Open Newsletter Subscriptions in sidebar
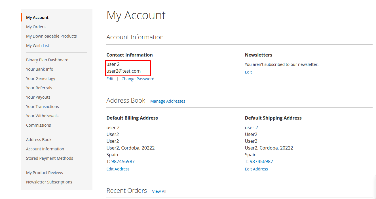This screenshot has height=199, width=376. tap(49, 182)
